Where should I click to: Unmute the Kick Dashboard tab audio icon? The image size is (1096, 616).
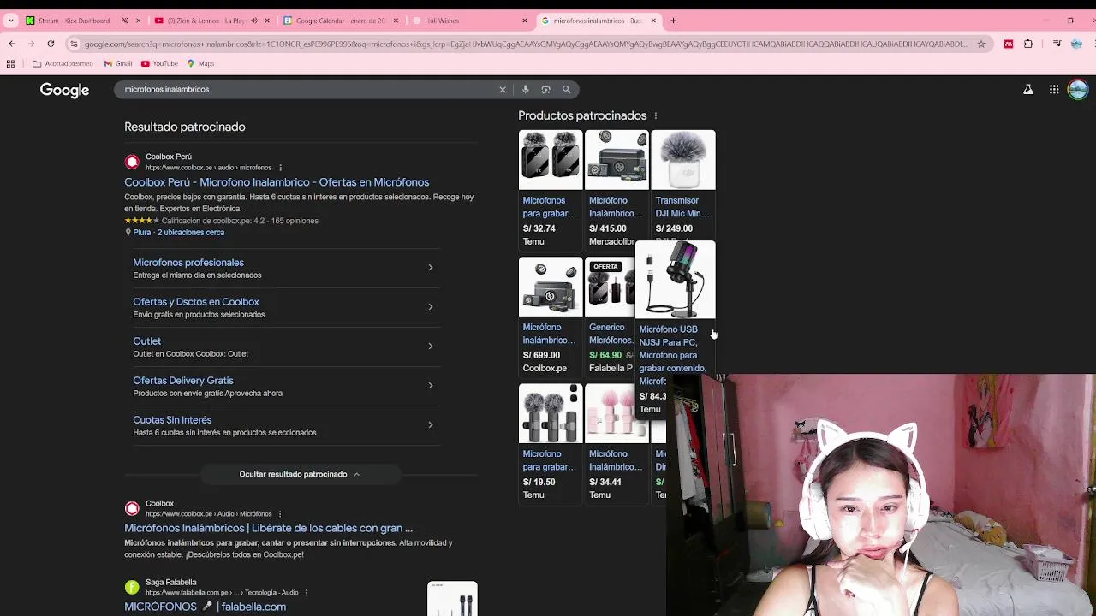coord(125,21)
